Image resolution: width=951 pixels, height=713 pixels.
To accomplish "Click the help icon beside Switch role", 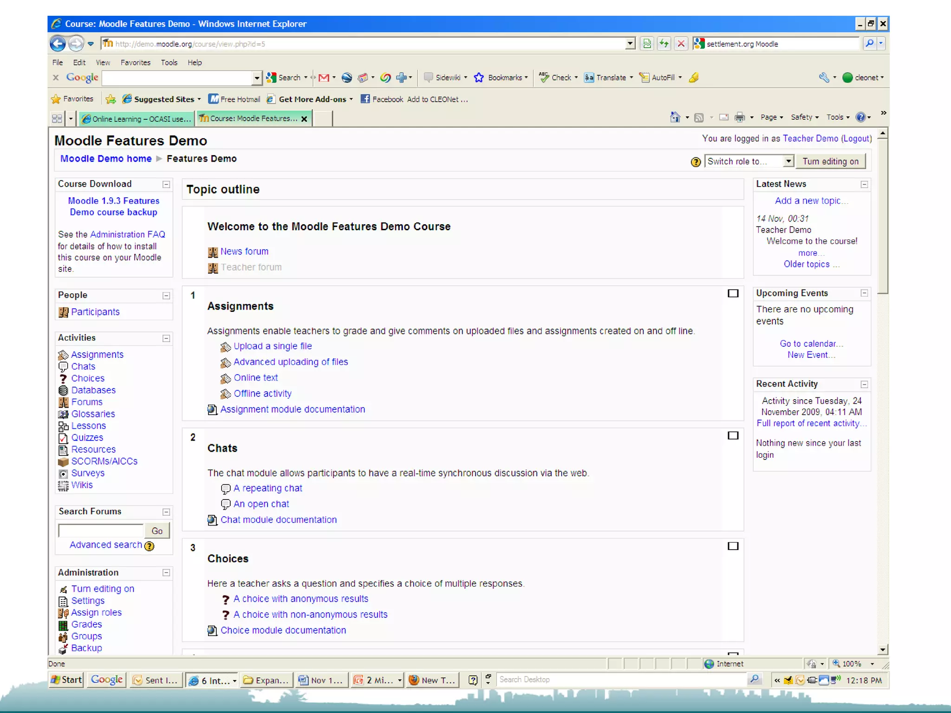I will [x=695, y=162].
